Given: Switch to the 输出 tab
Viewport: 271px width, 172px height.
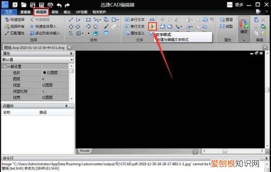Looking at the screenshot, I should [67, 12].
